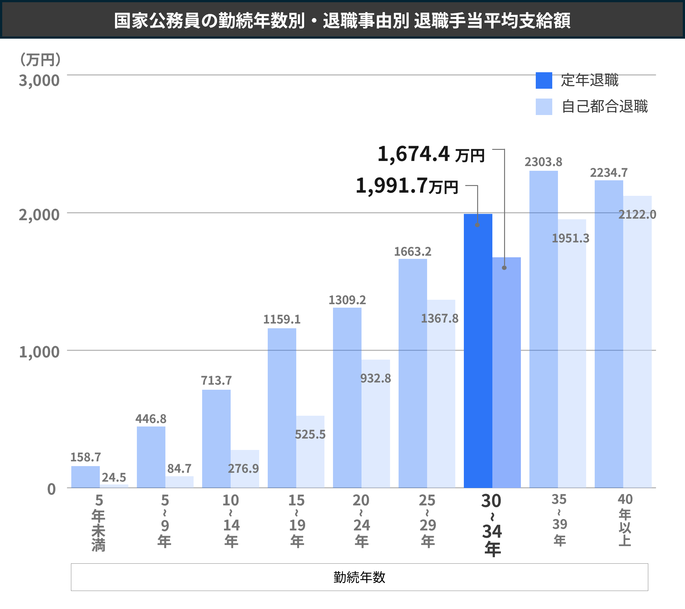Click the bar value 932.8

pos(375,378)
